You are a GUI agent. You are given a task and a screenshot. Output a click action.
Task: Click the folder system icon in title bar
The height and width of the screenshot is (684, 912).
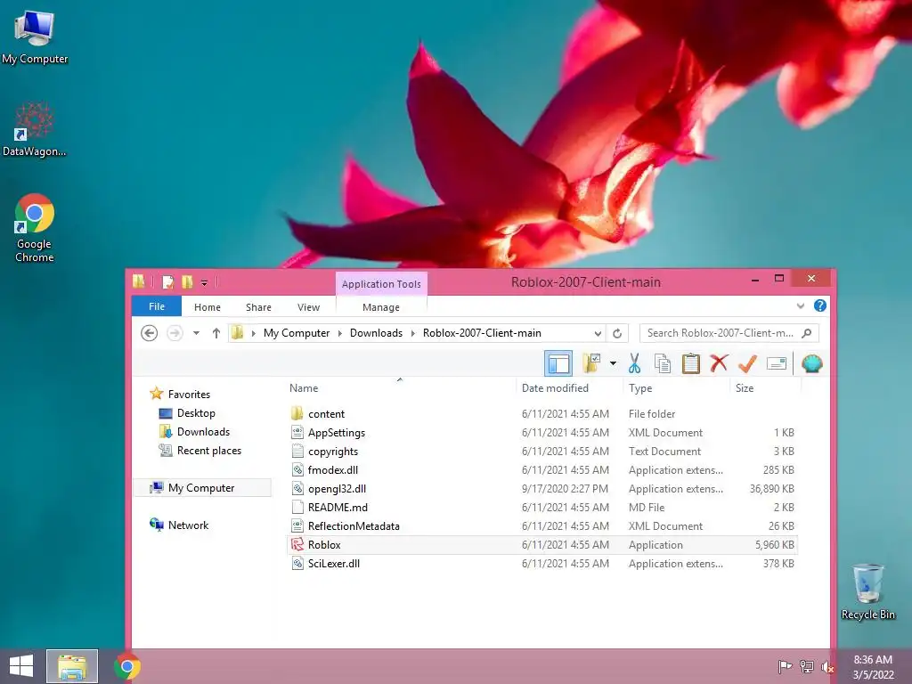[138, 282]
